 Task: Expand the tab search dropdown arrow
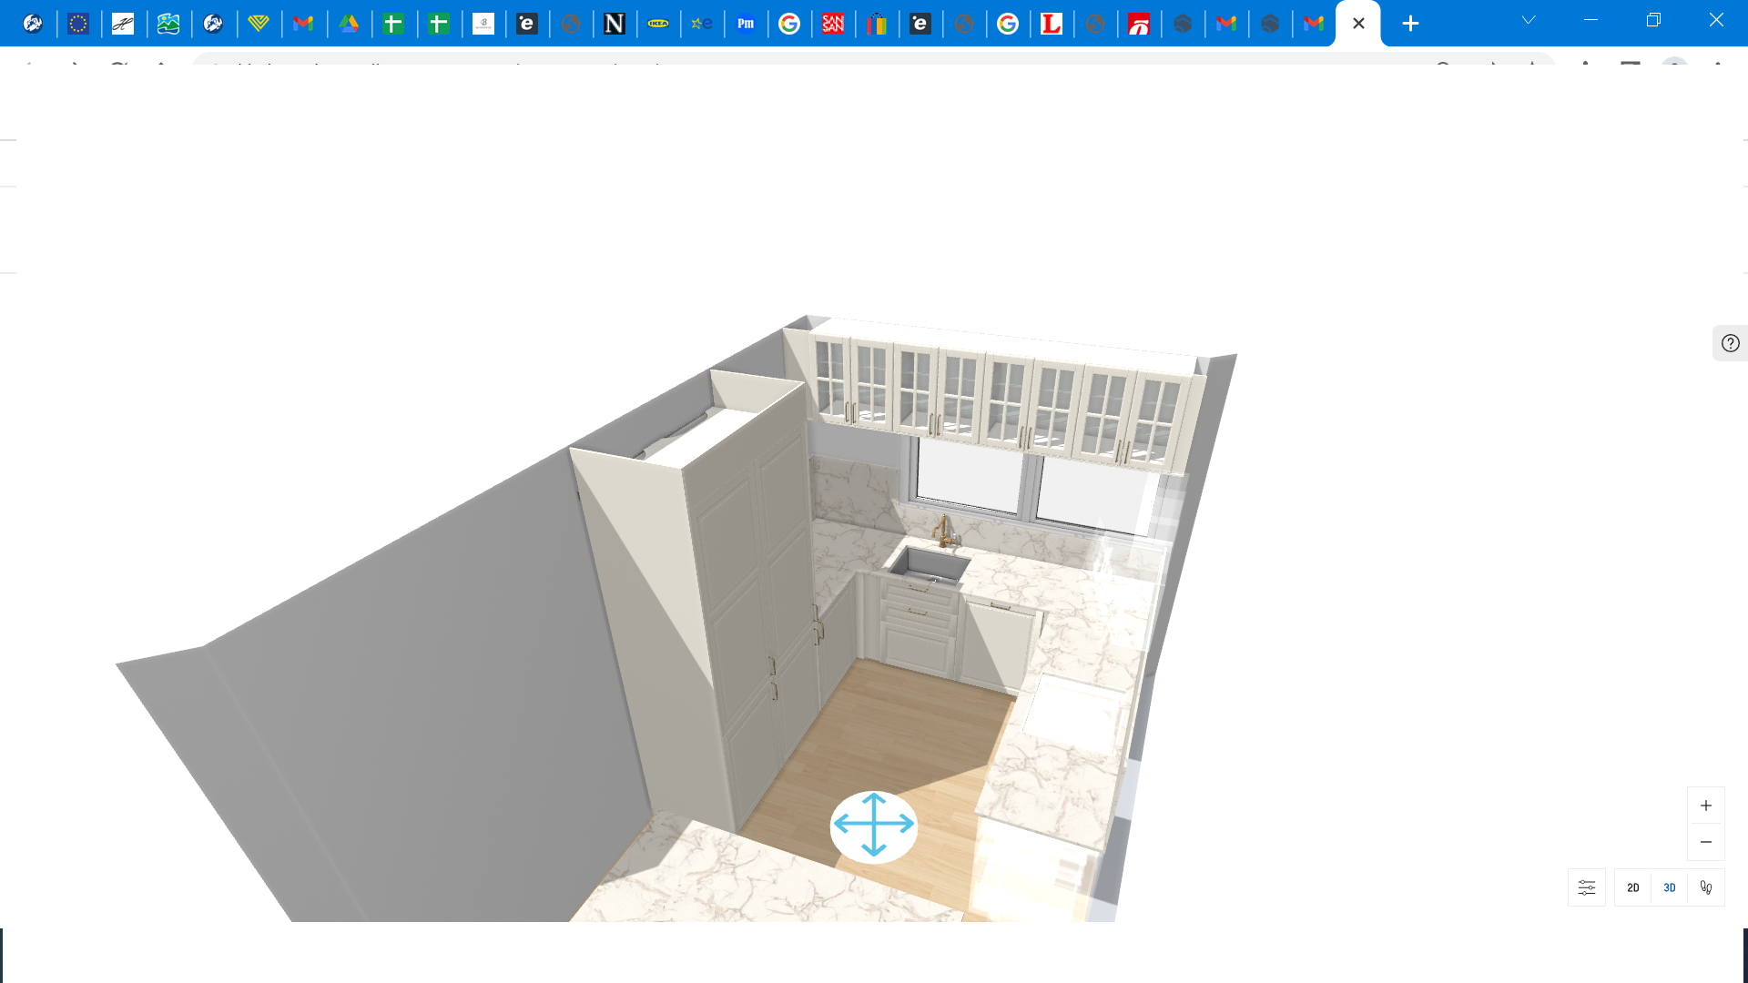pos(1529,20)
